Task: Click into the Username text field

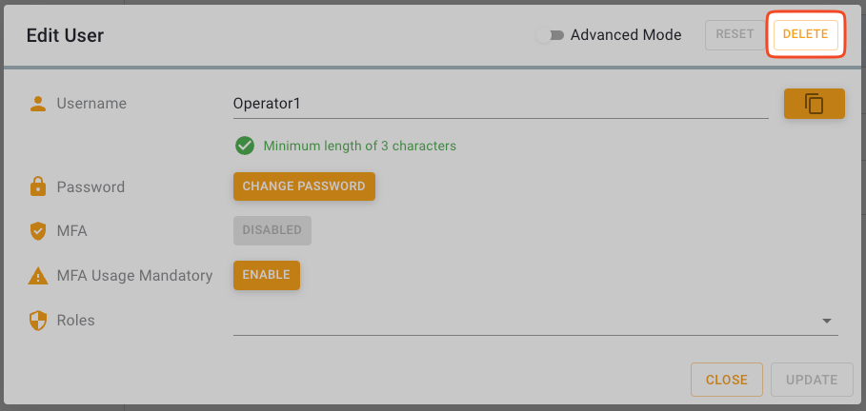Action: 500,104
